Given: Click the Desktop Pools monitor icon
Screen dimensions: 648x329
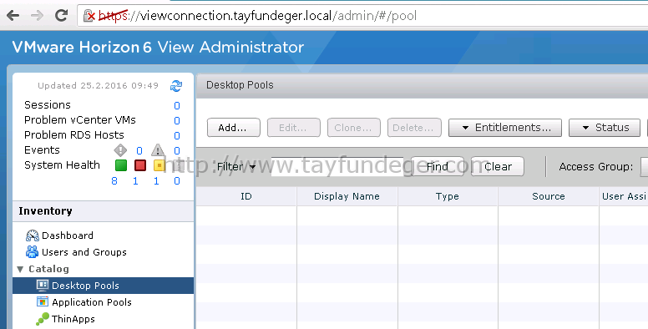Looking at the screenshot, I should pyautogui.click(x=43, y=286).
